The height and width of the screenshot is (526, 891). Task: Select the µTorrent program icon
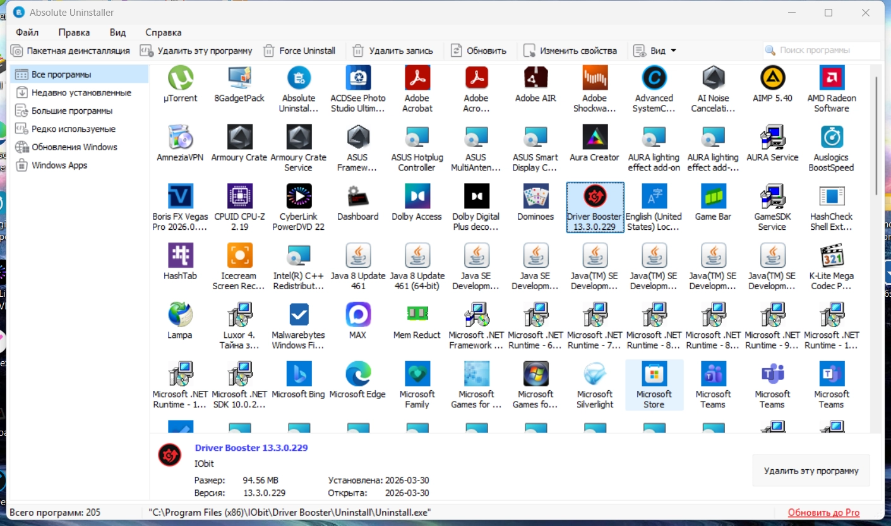pos(180,78)
